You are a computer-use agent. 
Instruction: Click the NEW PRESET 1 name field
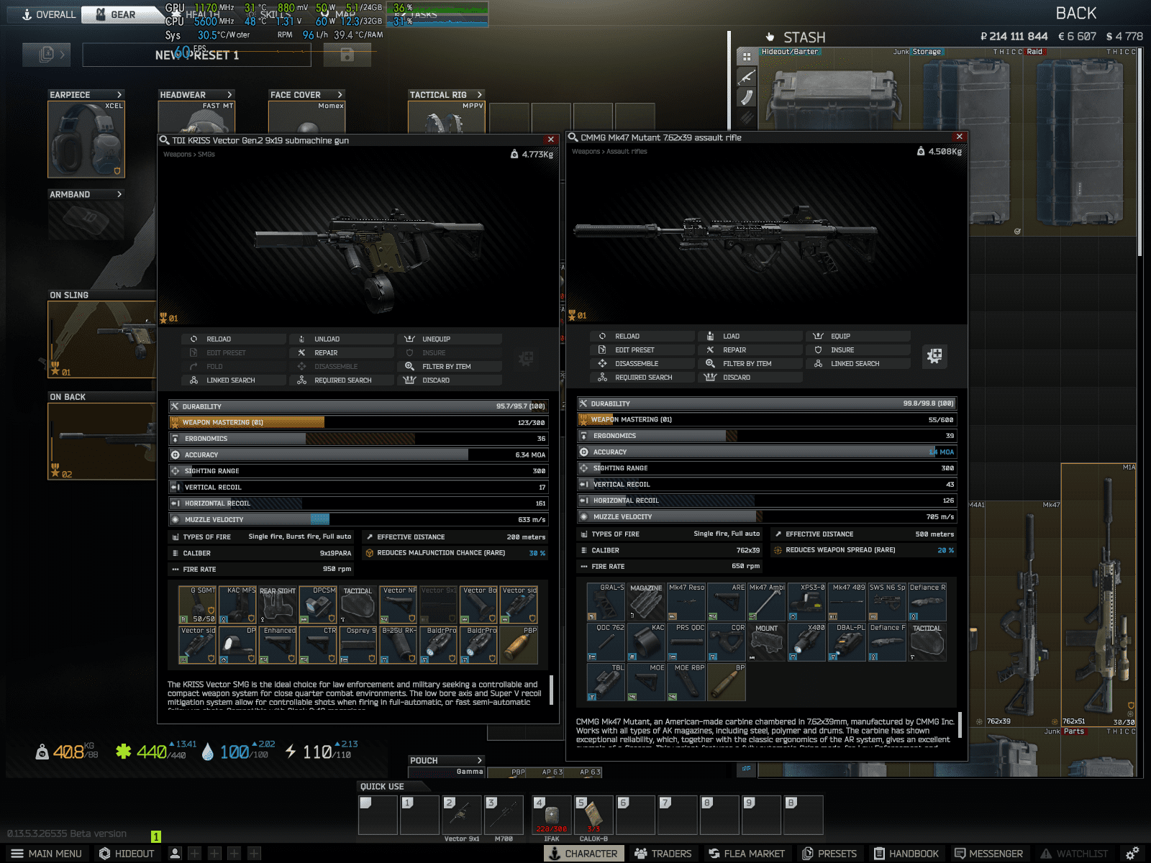tap(196, 55)
